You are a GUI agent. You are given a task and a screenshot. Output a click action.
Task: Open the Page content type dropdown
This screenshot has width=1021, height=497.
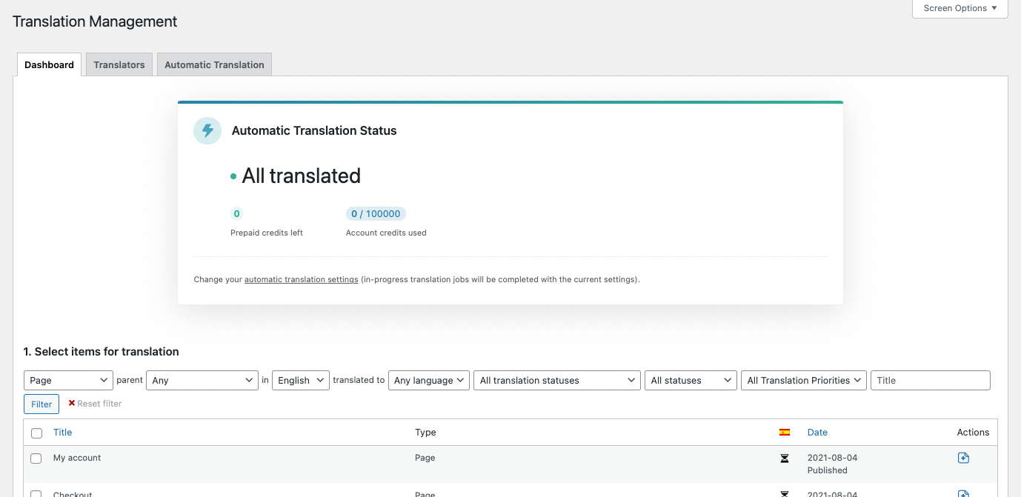coord(68,381)
